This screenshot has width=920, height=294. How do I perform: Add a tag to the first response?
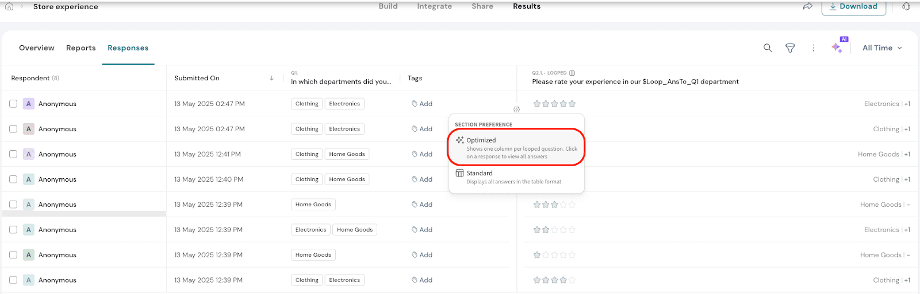click(422, 104)
